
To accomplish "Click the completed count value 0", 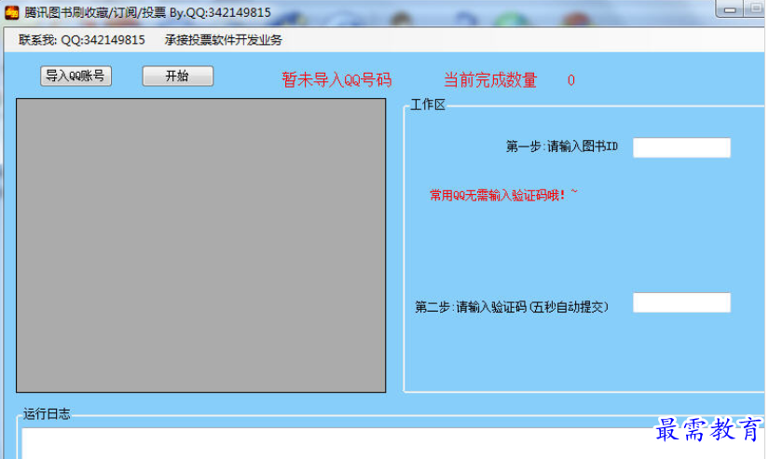I will tap(570, 80).
